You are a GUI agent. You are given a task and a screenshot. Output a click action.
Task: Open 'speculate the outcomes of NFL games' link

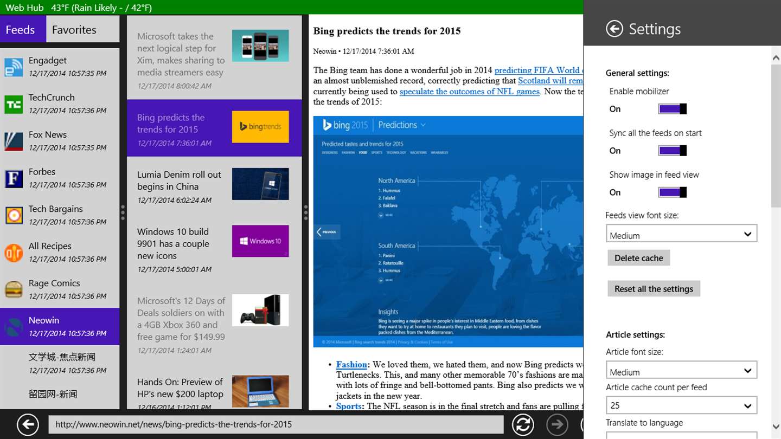click(470, 91)
